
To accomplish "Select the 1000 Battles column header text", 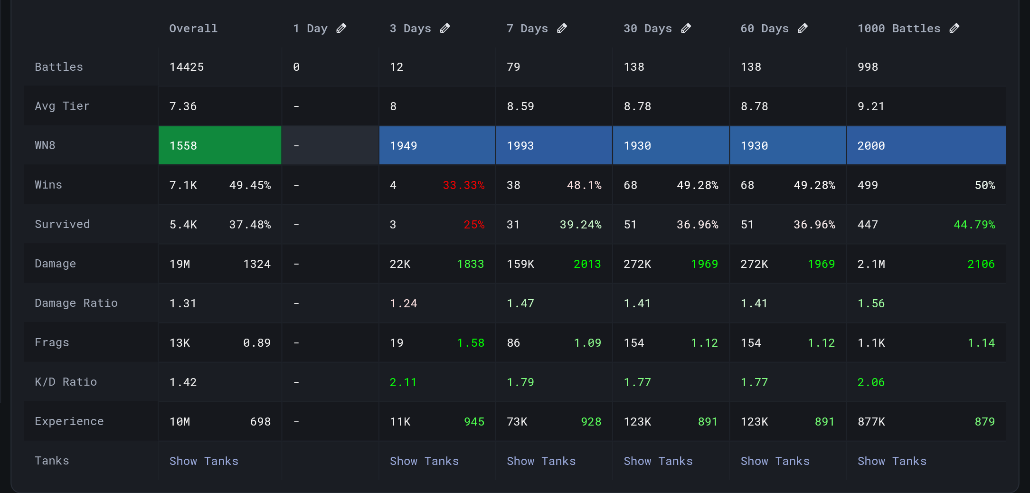I will click(x=899, y=28).
